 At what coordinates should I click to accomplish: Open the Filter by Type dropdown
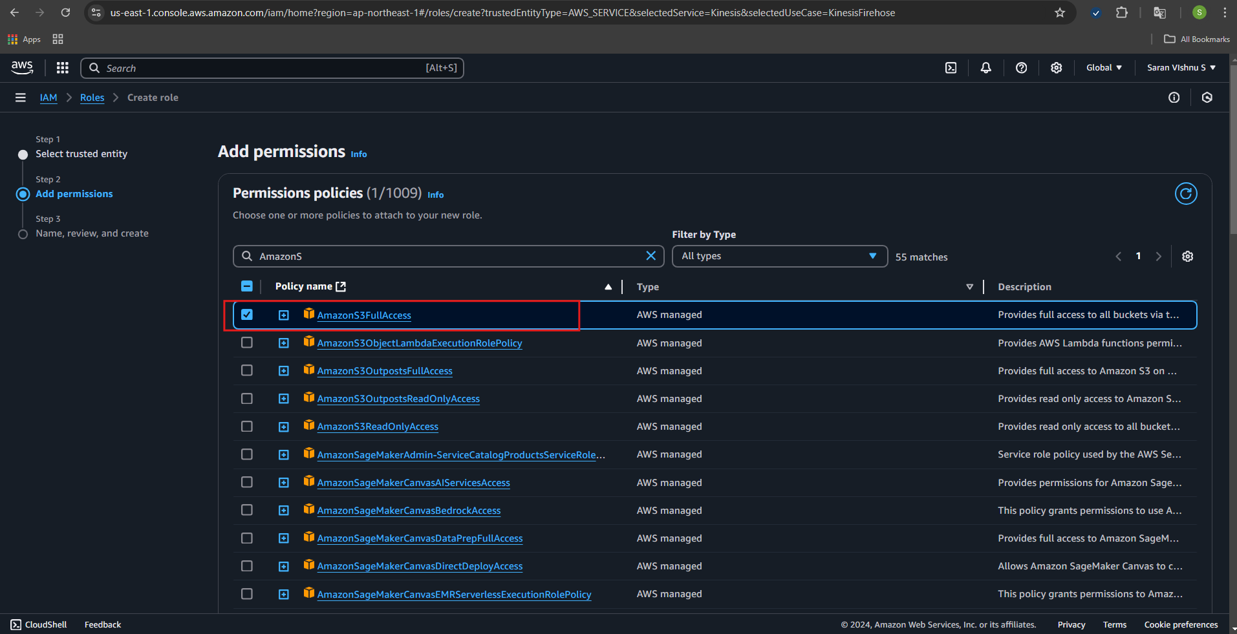(x=779, y=256)
